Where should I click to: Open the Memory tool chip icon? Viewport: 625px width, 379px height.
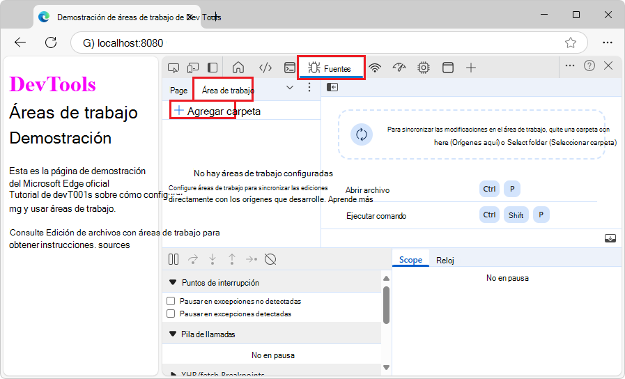(x=424, y=68)
